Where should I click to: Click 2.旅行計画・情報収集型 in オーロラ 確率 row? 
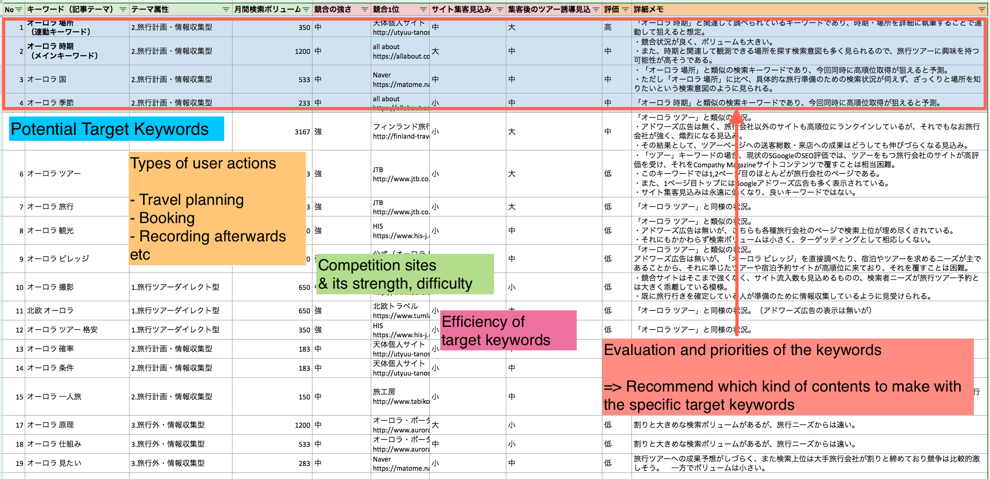coord(180,349)
